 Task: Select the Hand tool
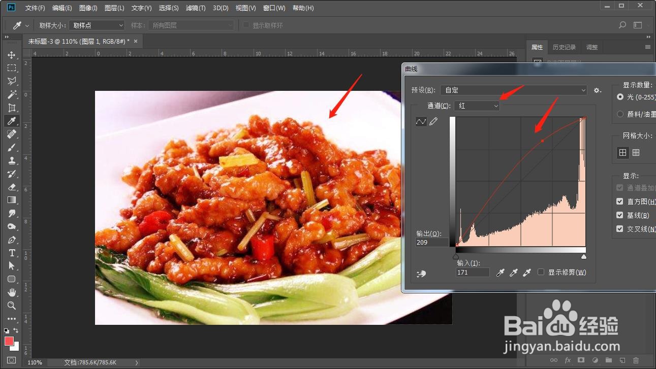pos(12,292)
